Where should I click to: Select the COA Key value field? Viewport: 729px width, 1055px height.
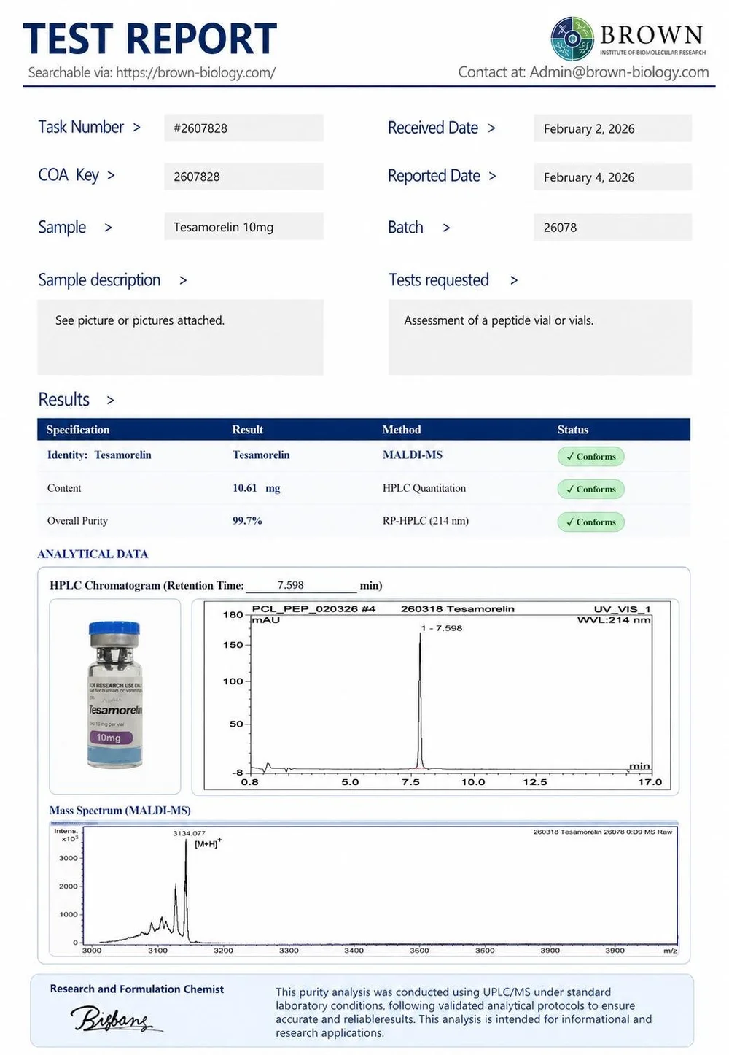pos(243,176)
